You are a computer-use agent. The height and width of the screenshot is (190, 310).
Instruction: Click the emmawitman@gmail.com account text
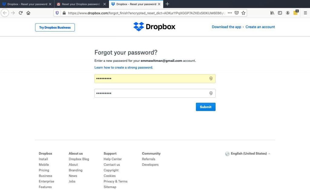161,61
